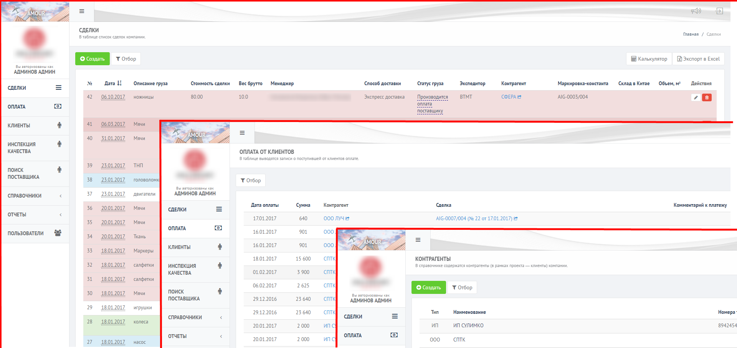Open notifications megaphone icon
The width and height of the screenshot is (737, 348).
[696, 11]
